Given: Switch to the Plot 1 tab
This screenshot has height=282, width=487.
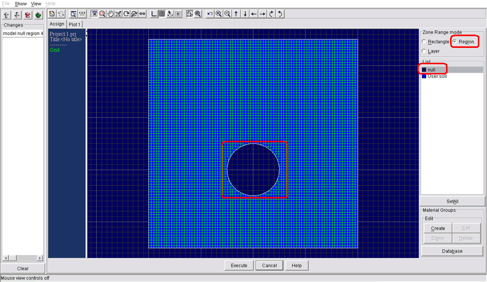Looking at the screenshot, I should coord(74,24).
